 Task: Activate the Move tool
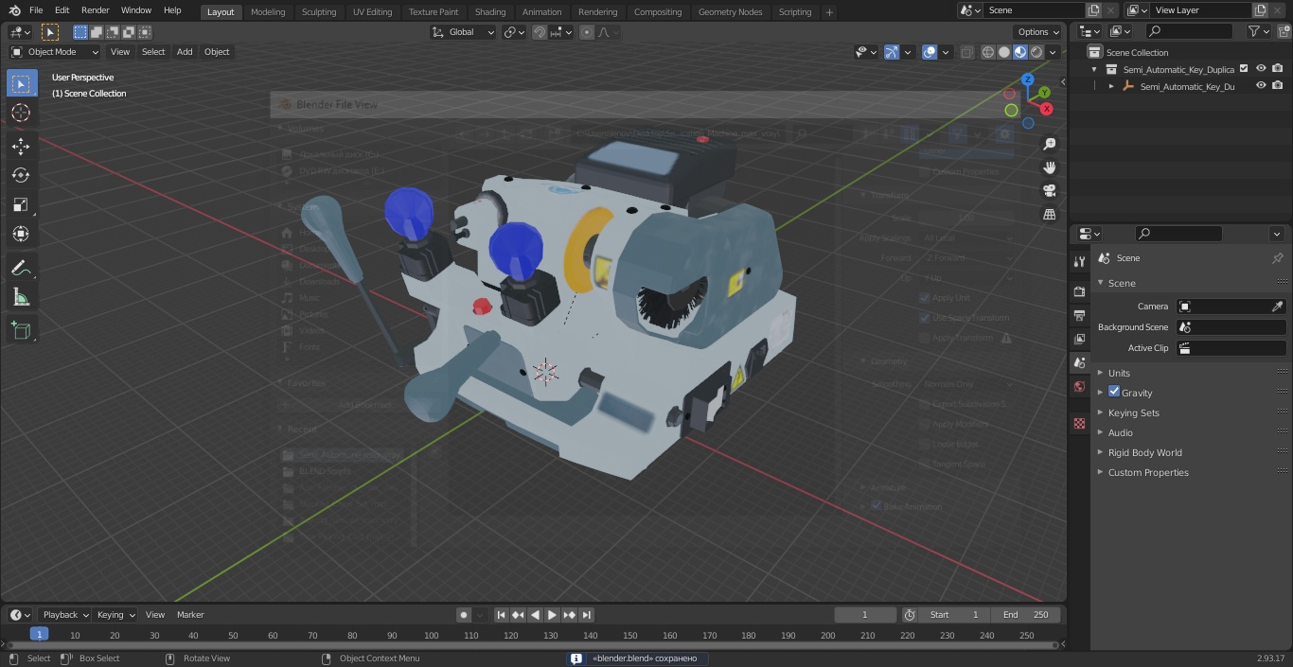click(21, 146)
